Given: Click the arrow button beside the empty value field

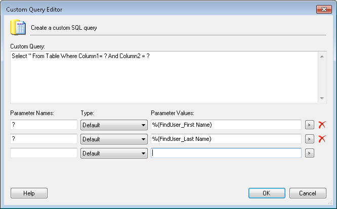Looking at the screenshot, I should point(310,153).
